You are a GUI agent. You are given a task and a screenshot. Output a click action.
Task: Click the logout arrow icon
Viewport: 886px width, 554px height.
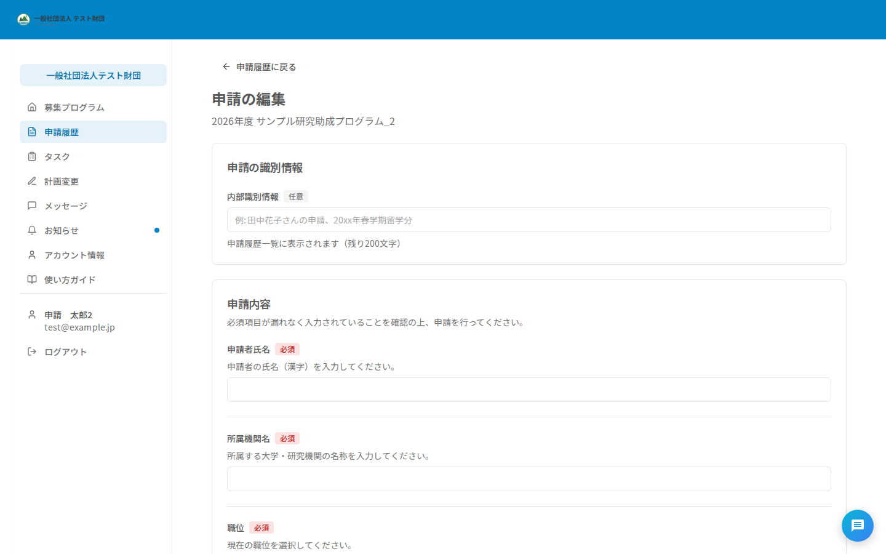32,351
